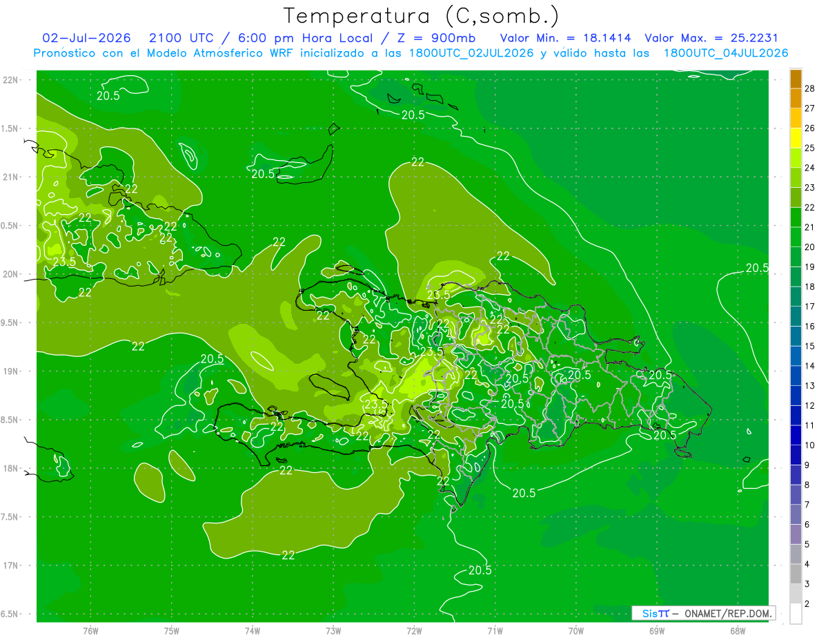Select the purple swatch between 5 and 6
The height and width of the screenshot is (640, 828).
[x=796, y=534]
